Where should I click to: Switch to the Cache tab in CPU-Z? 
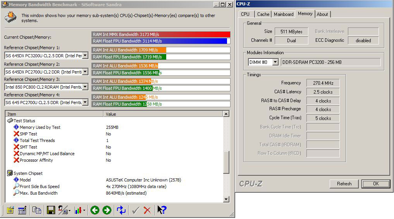[263, 14]
